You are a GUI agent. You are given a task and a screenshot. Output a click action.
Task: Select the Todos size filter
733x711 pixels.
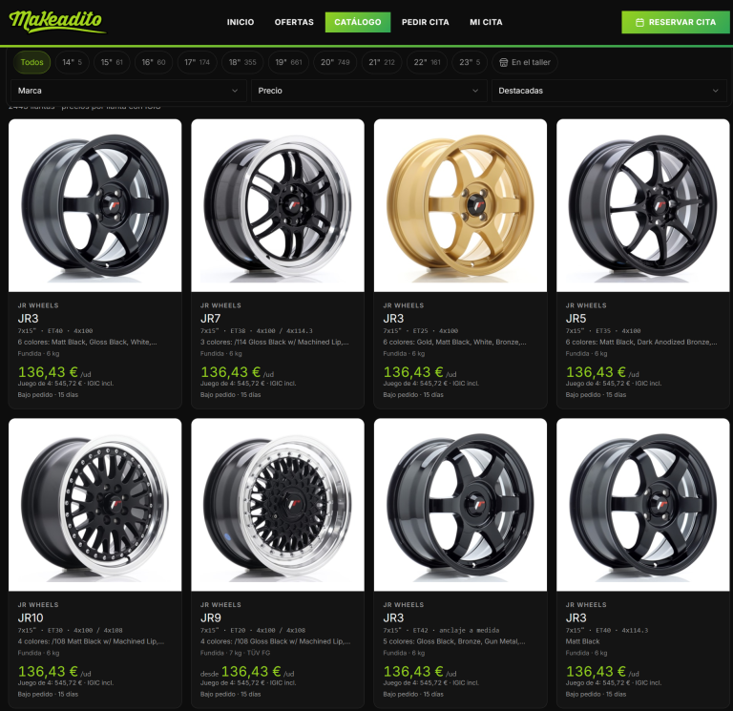click(31, 62)
